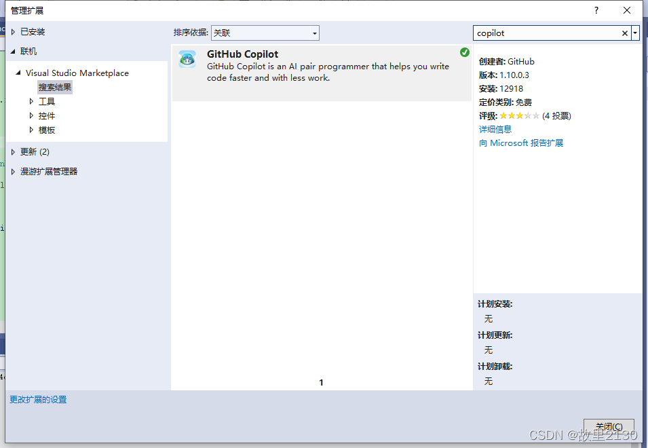
Task: Click the 定价类别: 免费 text
Action: pyautogui.click(x=506, y=102)
